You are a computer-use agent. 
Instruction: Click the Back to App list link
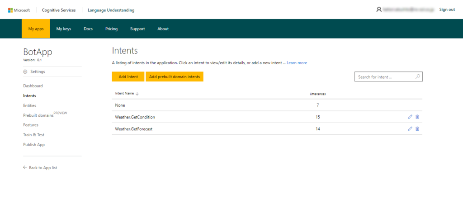point(43,167)
